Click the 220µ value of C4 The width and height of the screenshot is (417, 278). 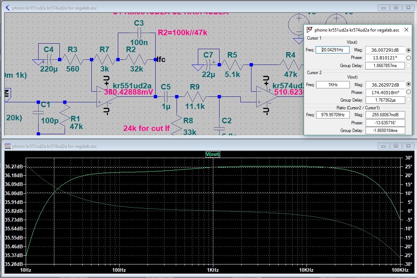pos(49,69)
